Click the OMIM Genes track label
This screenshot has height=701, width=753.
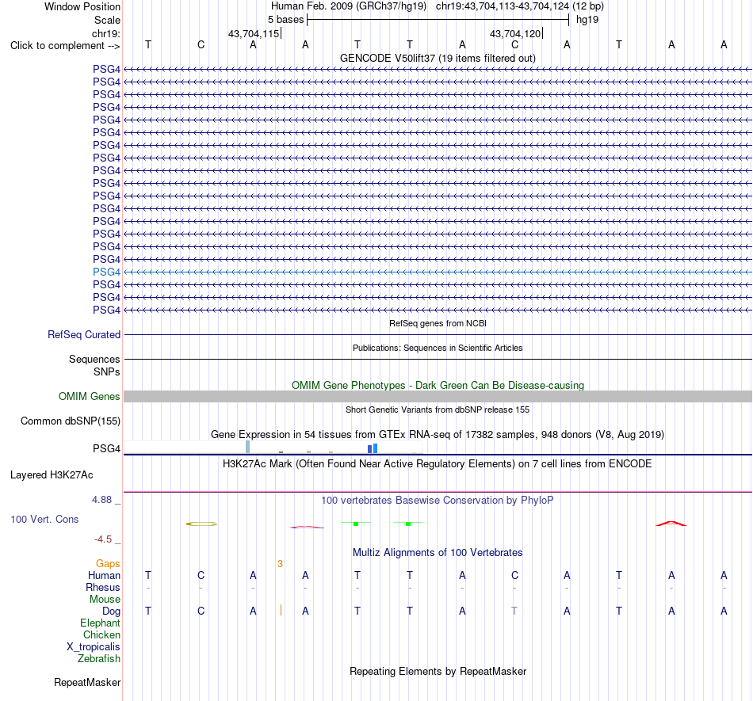89,396
